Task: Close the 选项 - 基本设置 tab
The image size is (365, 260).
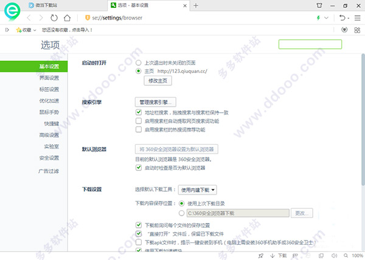Action: (185, 5)
